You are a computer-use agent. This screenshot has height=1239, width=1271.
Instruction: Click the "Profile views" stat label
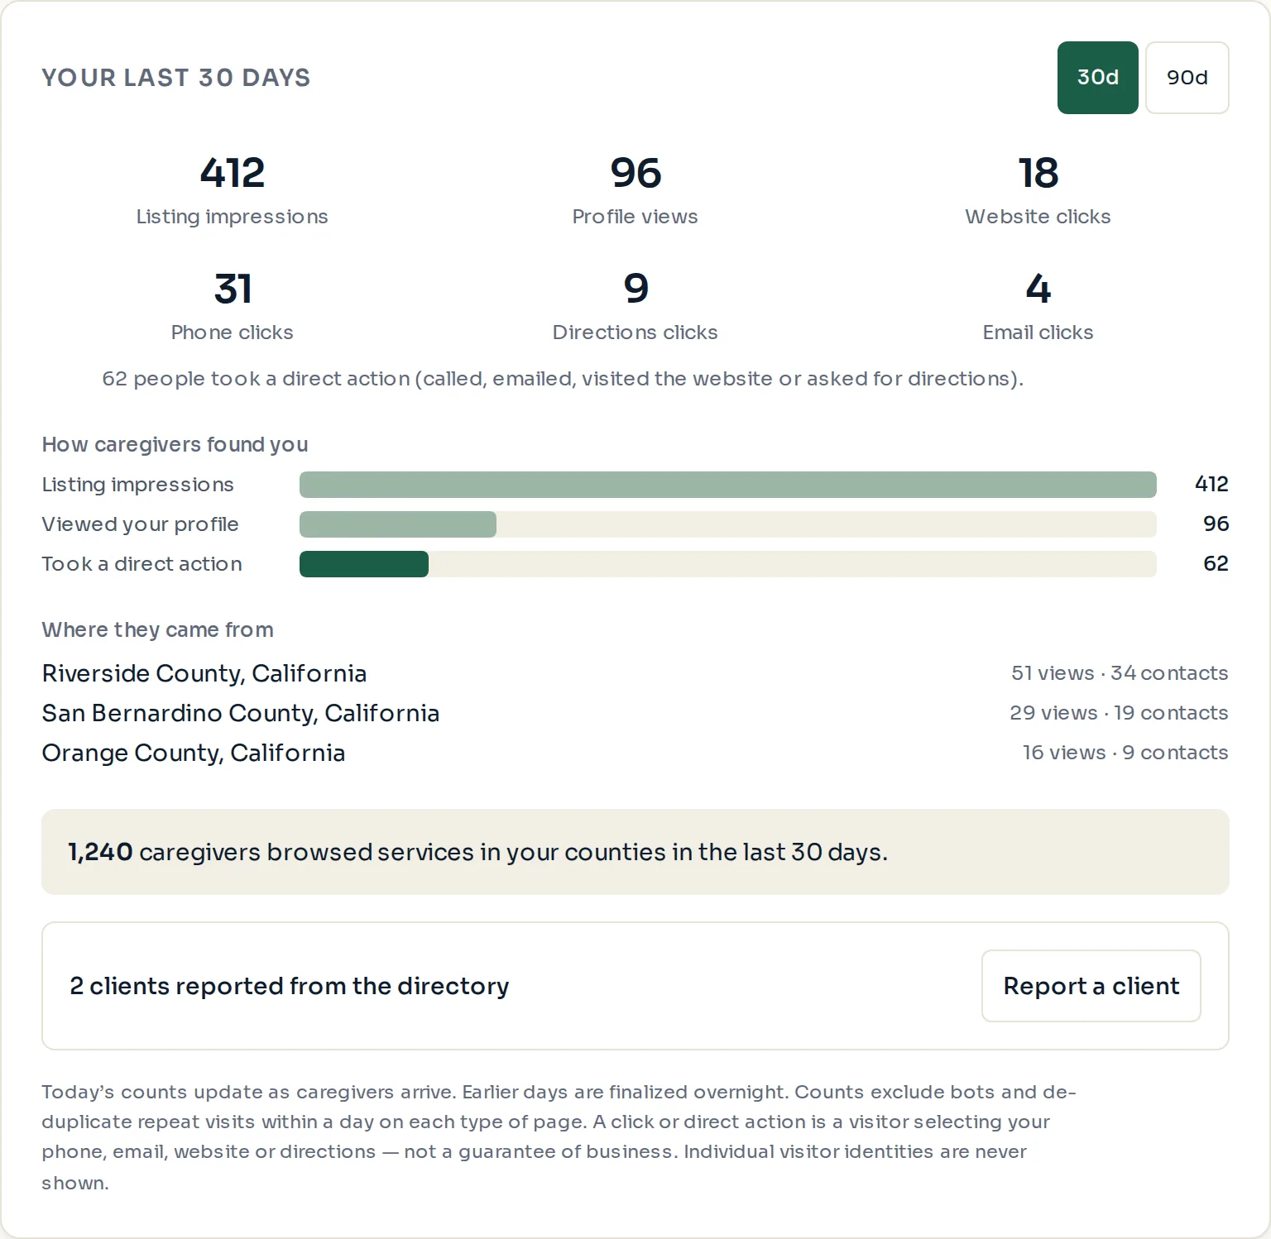[635, 217]
